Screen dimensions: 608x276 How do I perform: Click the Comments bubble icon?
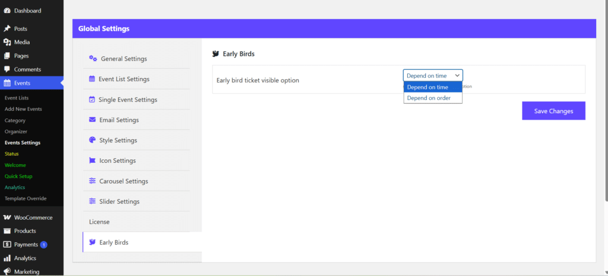tap(7, 69)
